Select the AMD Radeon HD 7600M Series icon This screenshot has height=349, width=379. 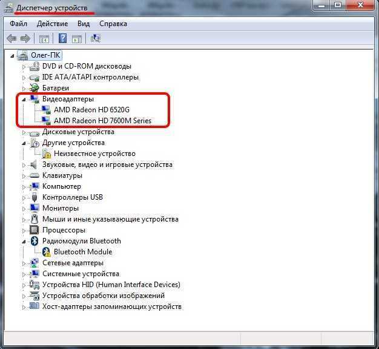[x=46, y=121]
